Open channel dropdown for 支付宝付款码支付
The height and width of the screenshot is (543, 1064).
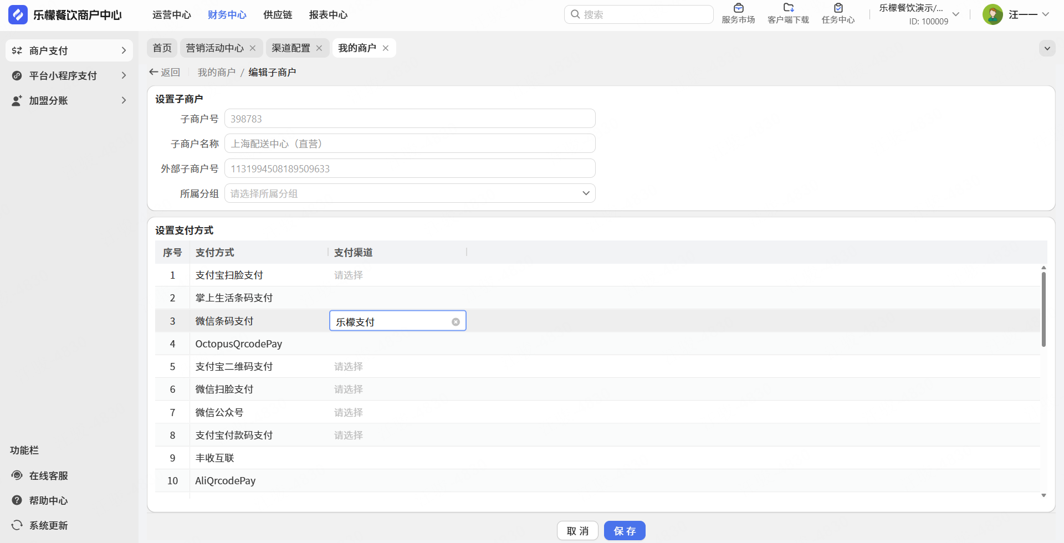(x=398, y=435)
